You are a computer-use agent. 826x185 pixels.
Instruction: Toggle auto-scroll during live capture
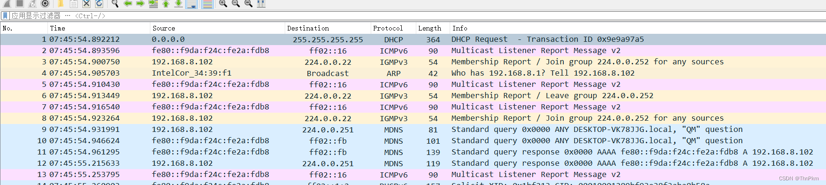191,4
